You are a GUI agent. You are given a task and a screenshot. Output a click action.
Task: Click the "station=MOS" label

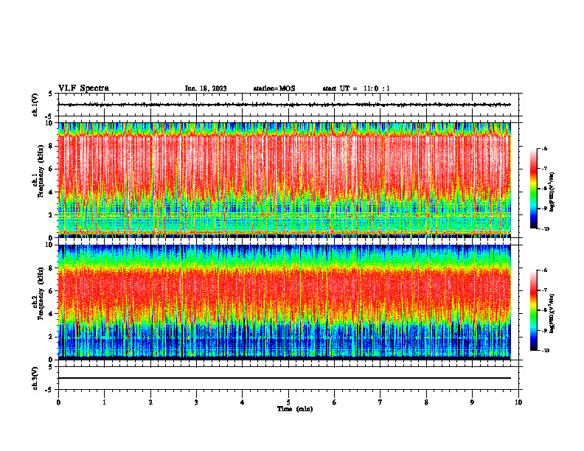[274, 88]
